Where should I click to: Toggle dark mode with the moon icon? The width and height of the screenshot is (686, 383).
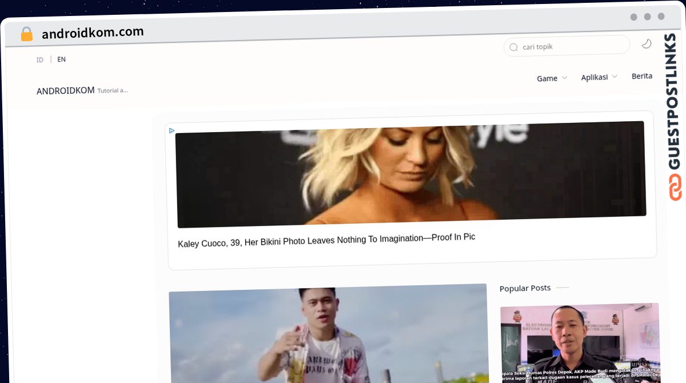pyautogui.click(x=647, y=44)
